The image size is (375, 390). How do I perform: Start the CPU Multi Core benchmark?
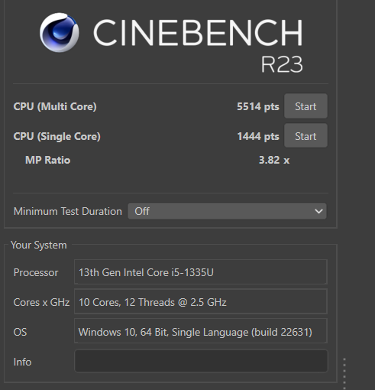point(305,106)
